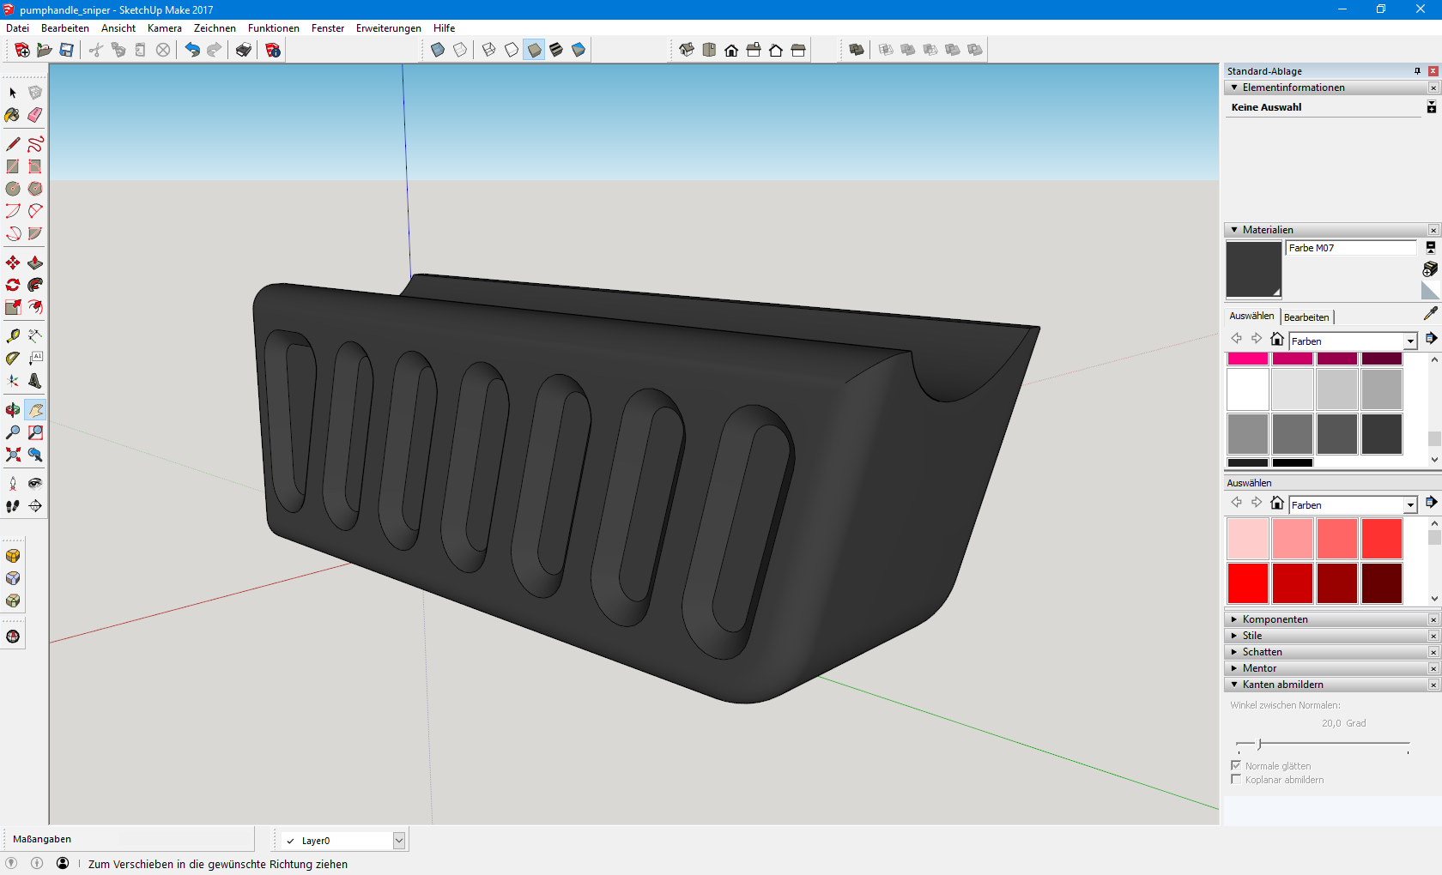Select the Tape Measure tool
1442x875 pixels.
click(13, 335)
